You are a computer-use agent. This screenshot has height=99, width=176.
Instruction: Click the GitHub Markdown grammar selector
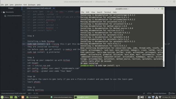[x=160, y=94]
